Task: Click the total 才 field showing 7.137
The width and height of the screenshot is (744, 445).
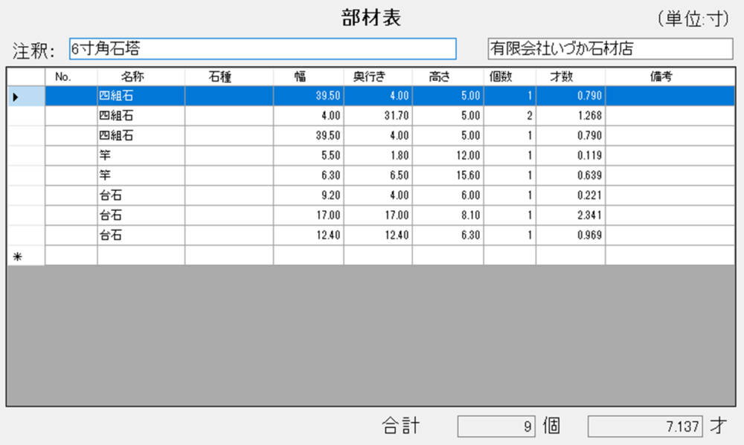Action: coord(645,427)
